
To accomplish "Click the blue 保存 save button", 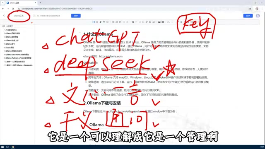I will (76, 16).
